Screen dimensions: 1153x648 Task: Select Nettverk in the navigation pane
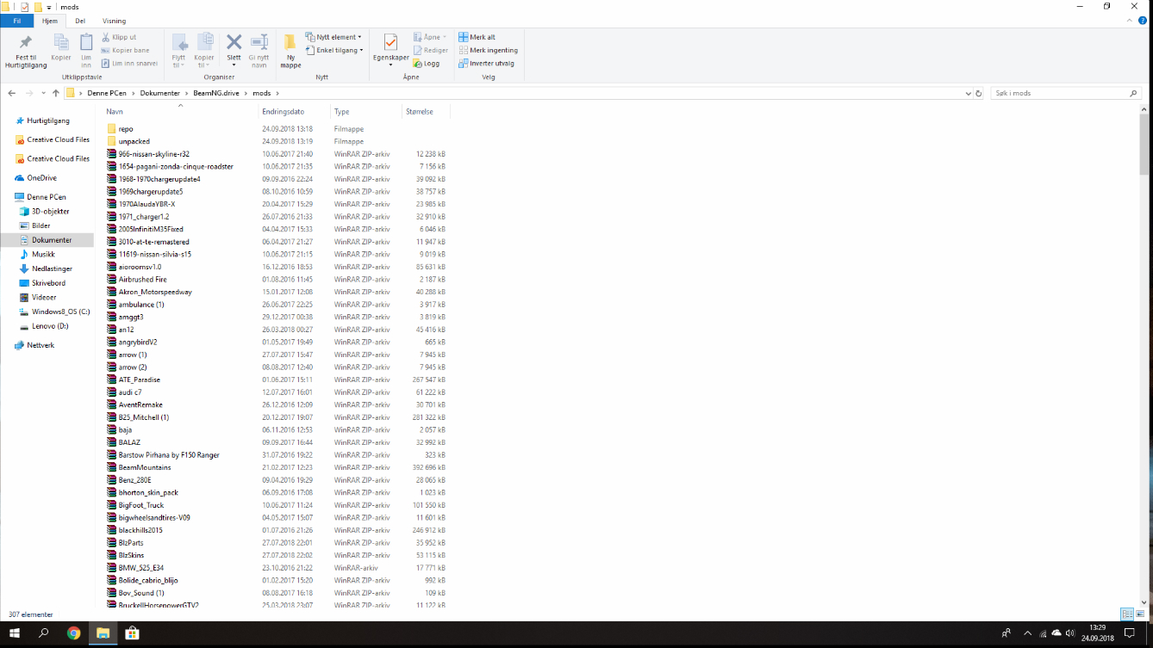(x=41, y=345)
